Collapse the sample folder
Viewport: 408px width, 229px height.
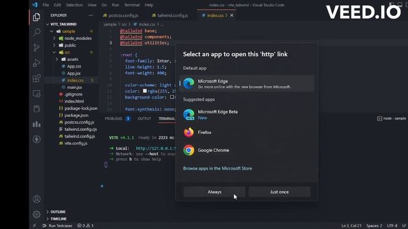[52, 31]
